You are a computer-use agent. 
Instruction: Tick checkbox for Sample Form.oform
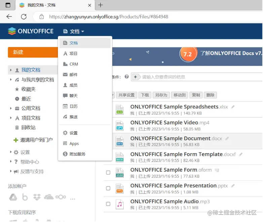(x=108, y=173)
